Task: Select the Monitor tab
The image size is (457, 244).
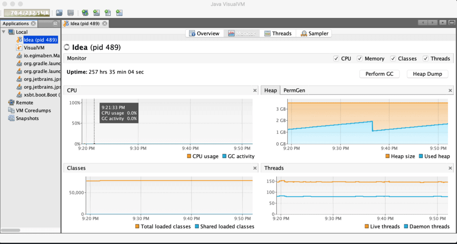Action: (x=241, y=33)
